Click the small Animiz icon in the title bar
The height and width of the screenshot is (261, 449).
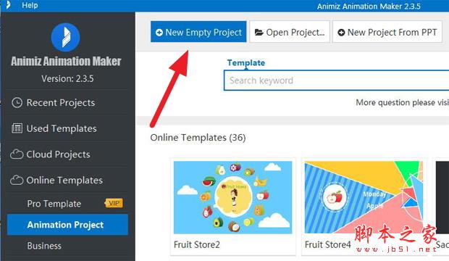pos(8,5)
